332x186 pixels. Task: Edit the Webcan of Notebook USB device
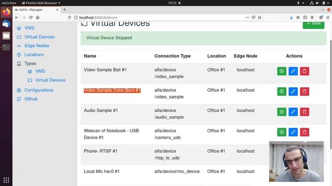click(x=293, y=132)
